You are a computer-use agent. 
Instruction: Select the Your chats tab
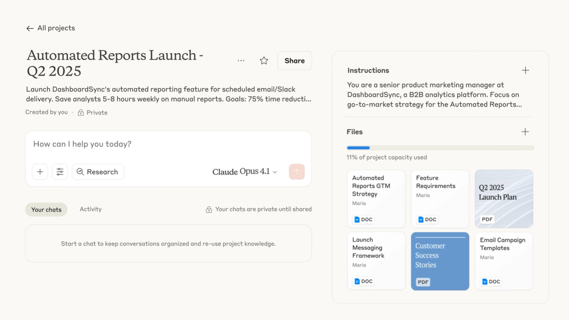click(x=46, y=209)
